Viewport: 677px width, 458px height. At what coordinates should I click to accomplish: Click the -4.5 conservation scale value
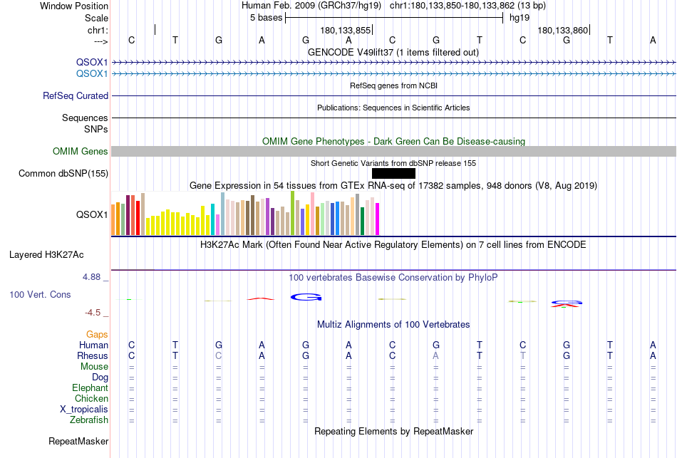93,312
